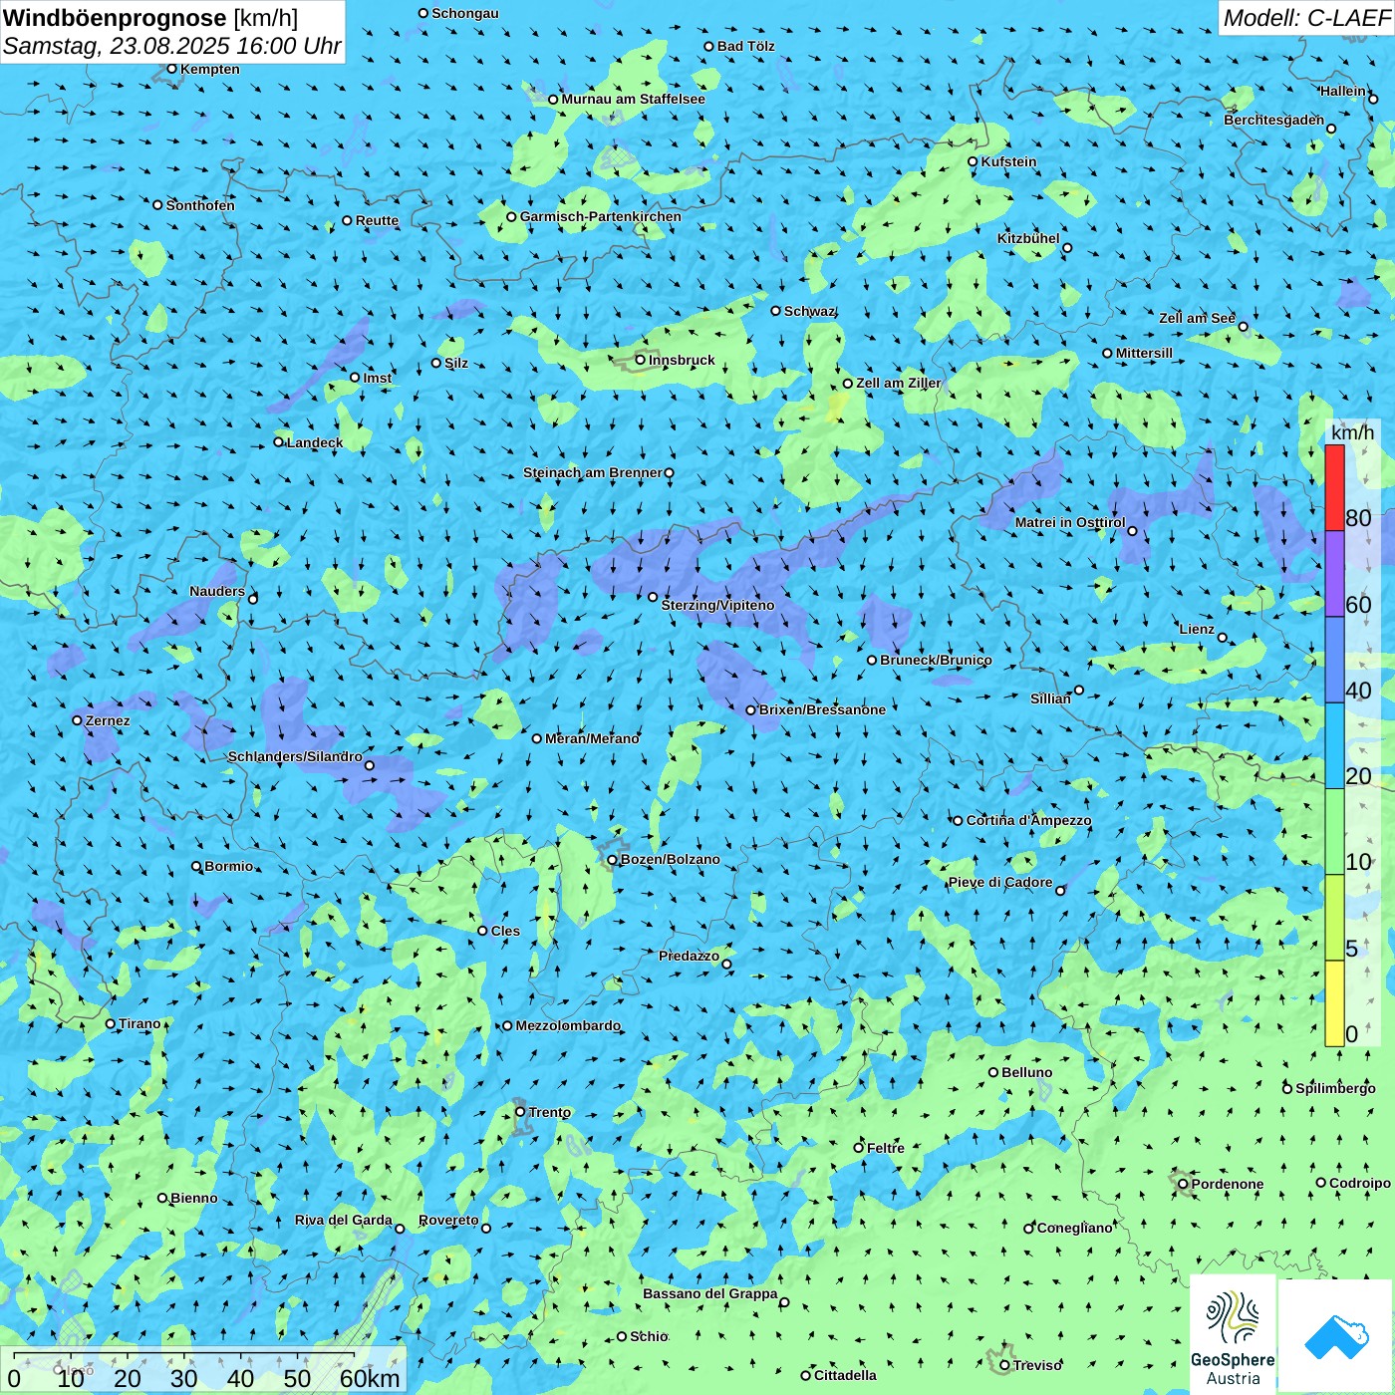Click the Zernez label

(108, 720)
